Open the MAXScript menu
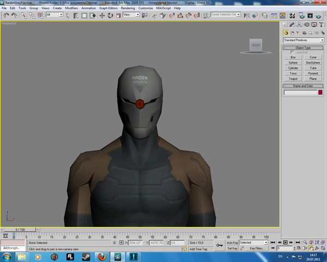This screenshot has width=327, height=262. [163, 8]
